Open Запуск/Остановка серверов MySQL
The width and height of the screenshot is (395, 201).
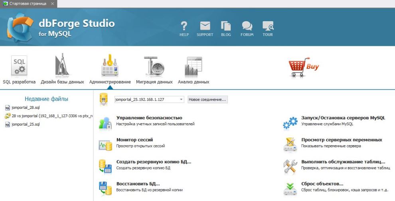pos(343,118)
